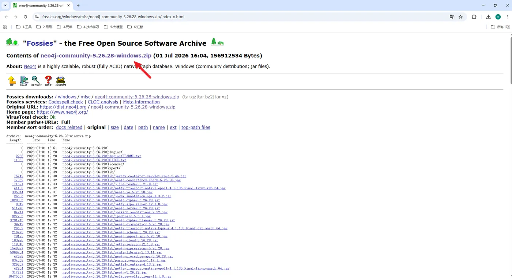Close the neo4j-community tab

[69, 5]
